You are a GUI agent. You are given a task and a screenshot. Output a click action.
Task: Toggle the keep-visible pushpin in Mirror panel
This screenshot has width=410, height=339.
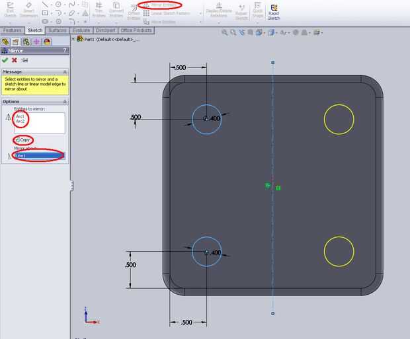point(24,60)
